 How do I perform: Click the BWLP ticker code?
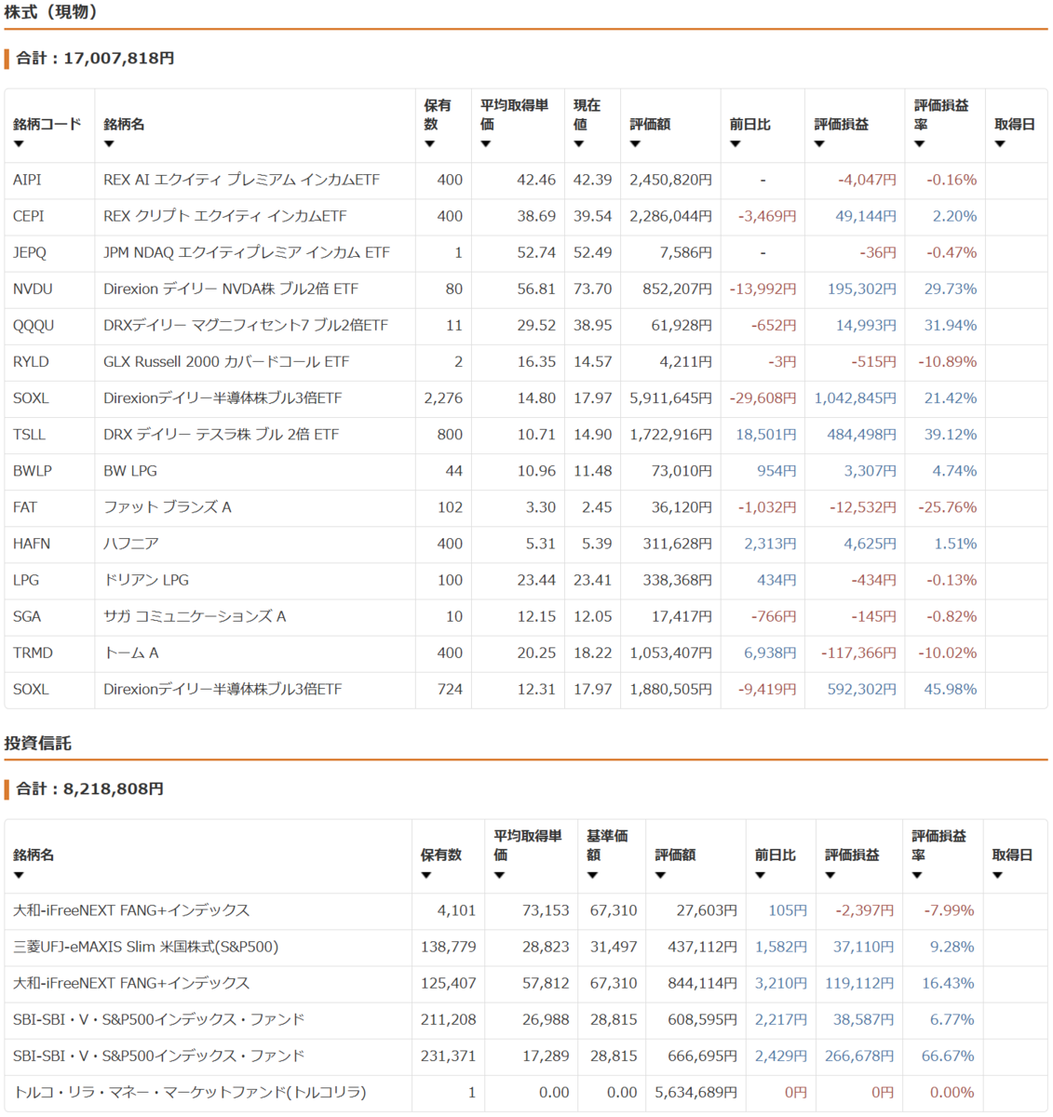click(33, 471)
